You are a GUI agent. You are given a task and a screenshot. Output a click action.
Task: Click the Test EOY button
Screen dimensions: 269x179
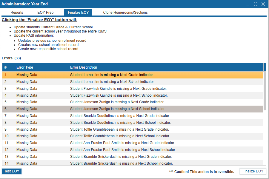click(12, 171)
